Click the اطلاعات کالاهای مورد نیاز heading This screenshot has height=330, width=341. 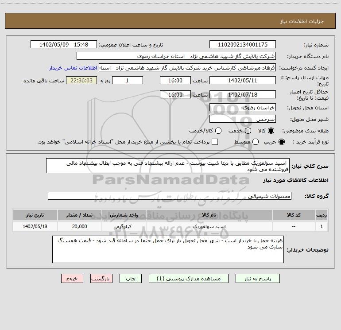pyautogui.click(x=296, y=180)
